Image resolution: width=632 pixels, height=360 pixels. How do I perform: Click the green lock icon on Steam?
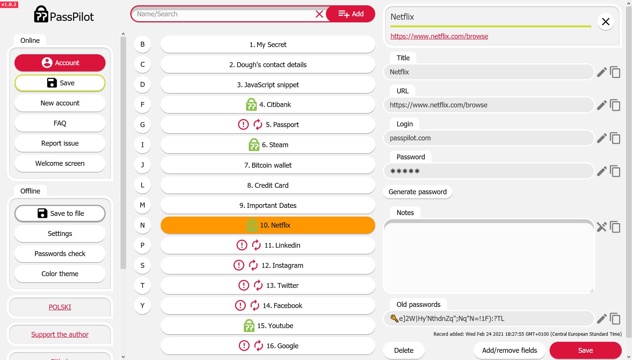coord(254,145)
